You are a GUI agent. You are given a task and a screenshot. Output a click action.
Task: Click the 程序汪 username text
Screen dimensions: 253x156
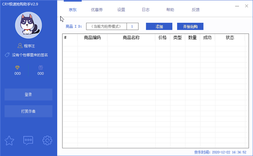(x=30, y=46)
